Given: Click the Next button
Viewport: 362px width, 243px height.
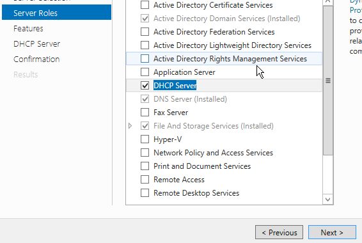Looking at the screenshot, I should point(332,232).
